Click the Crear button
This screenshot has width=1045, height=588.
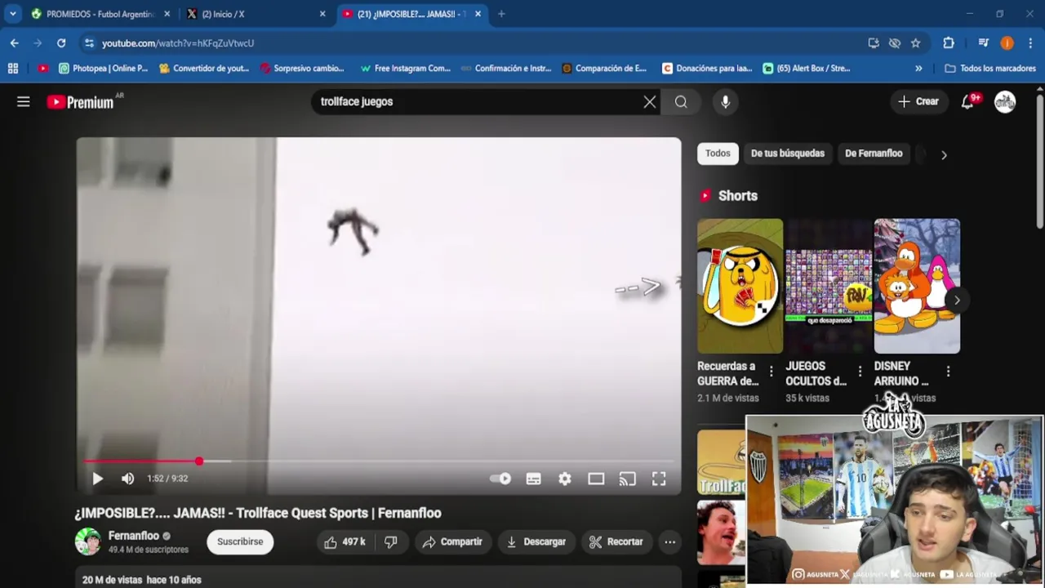pos(918,101)
